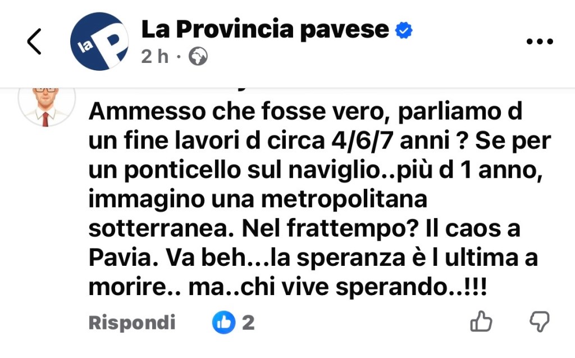
Task: Click the comment line starting with Ammesso
Action: coord(305,113)
